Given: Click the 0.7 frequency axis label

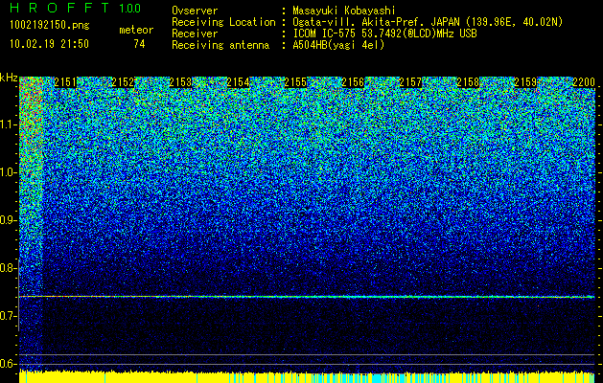Looking at the screenshot, I should [x=9, y=316].
